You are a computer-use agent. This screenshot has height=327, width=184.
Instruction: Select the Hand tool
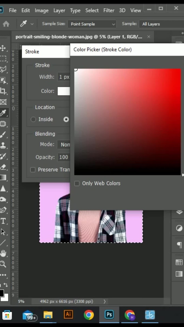(x=3, y=253)
